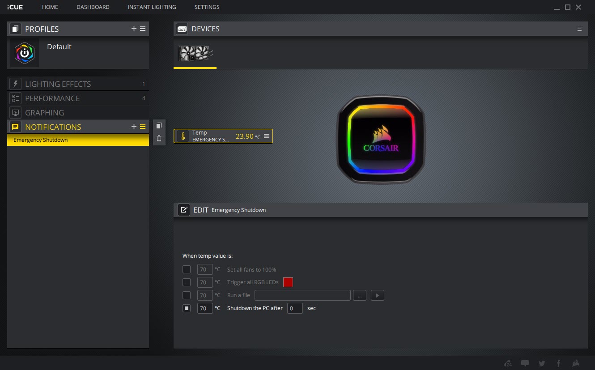Enable Trigger all RGB LEDs checkbox

187,282
